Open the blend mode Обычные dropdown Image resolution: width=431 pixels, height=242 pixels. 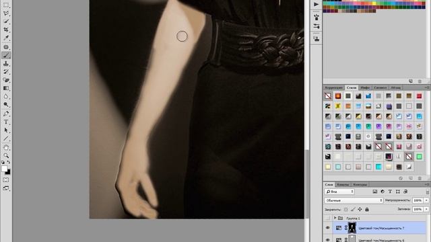354,200
